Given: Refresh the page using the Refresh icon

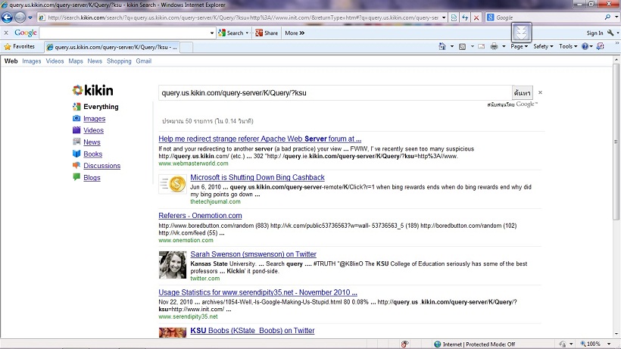Looking at the screenshot, I should pos(465,17).
